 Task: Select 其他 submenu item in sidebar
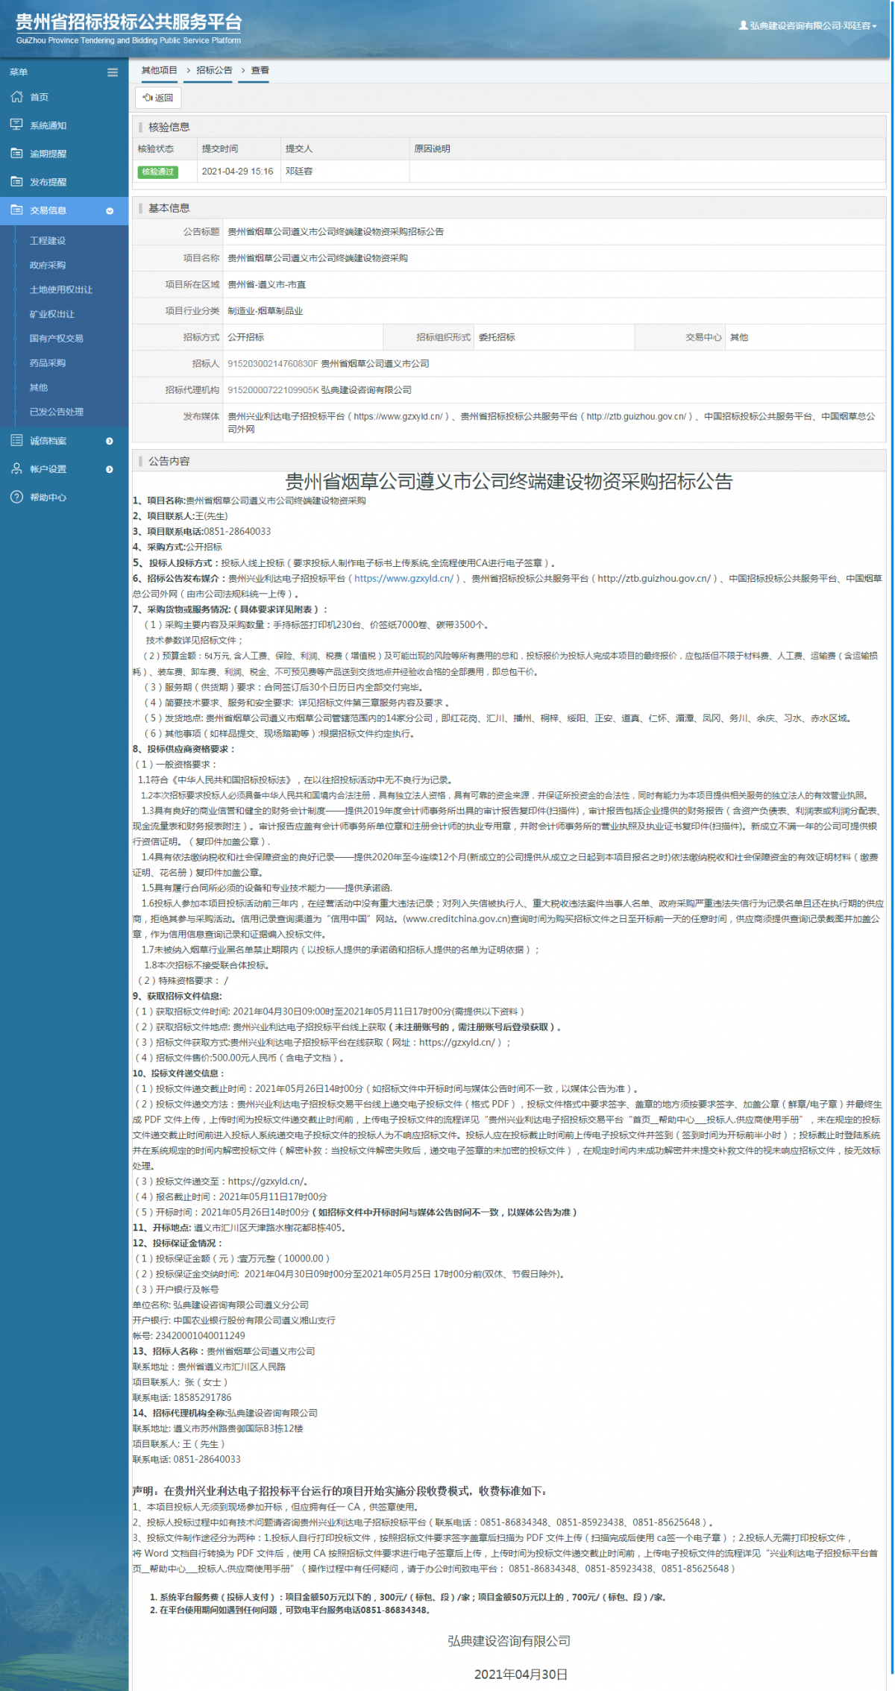[x=39, y=388]
